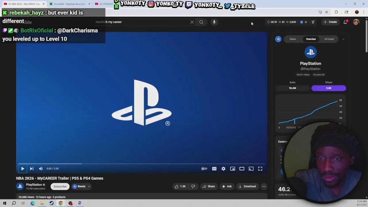Open PlayStation channel avatar under video

point(20,186)
